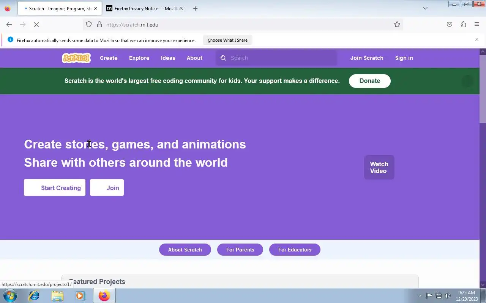Open the Firefox View icon
This screenshot has height=303, width=486.
point(7,8)
